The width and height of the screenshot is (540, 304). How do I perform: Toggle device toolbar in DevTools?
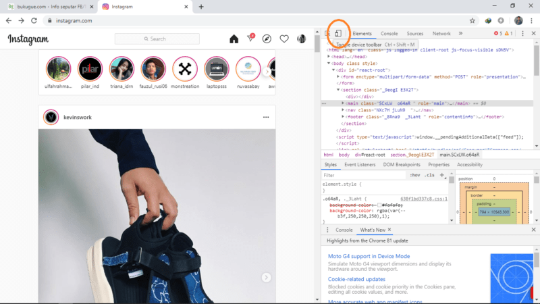tap(338, 33)
